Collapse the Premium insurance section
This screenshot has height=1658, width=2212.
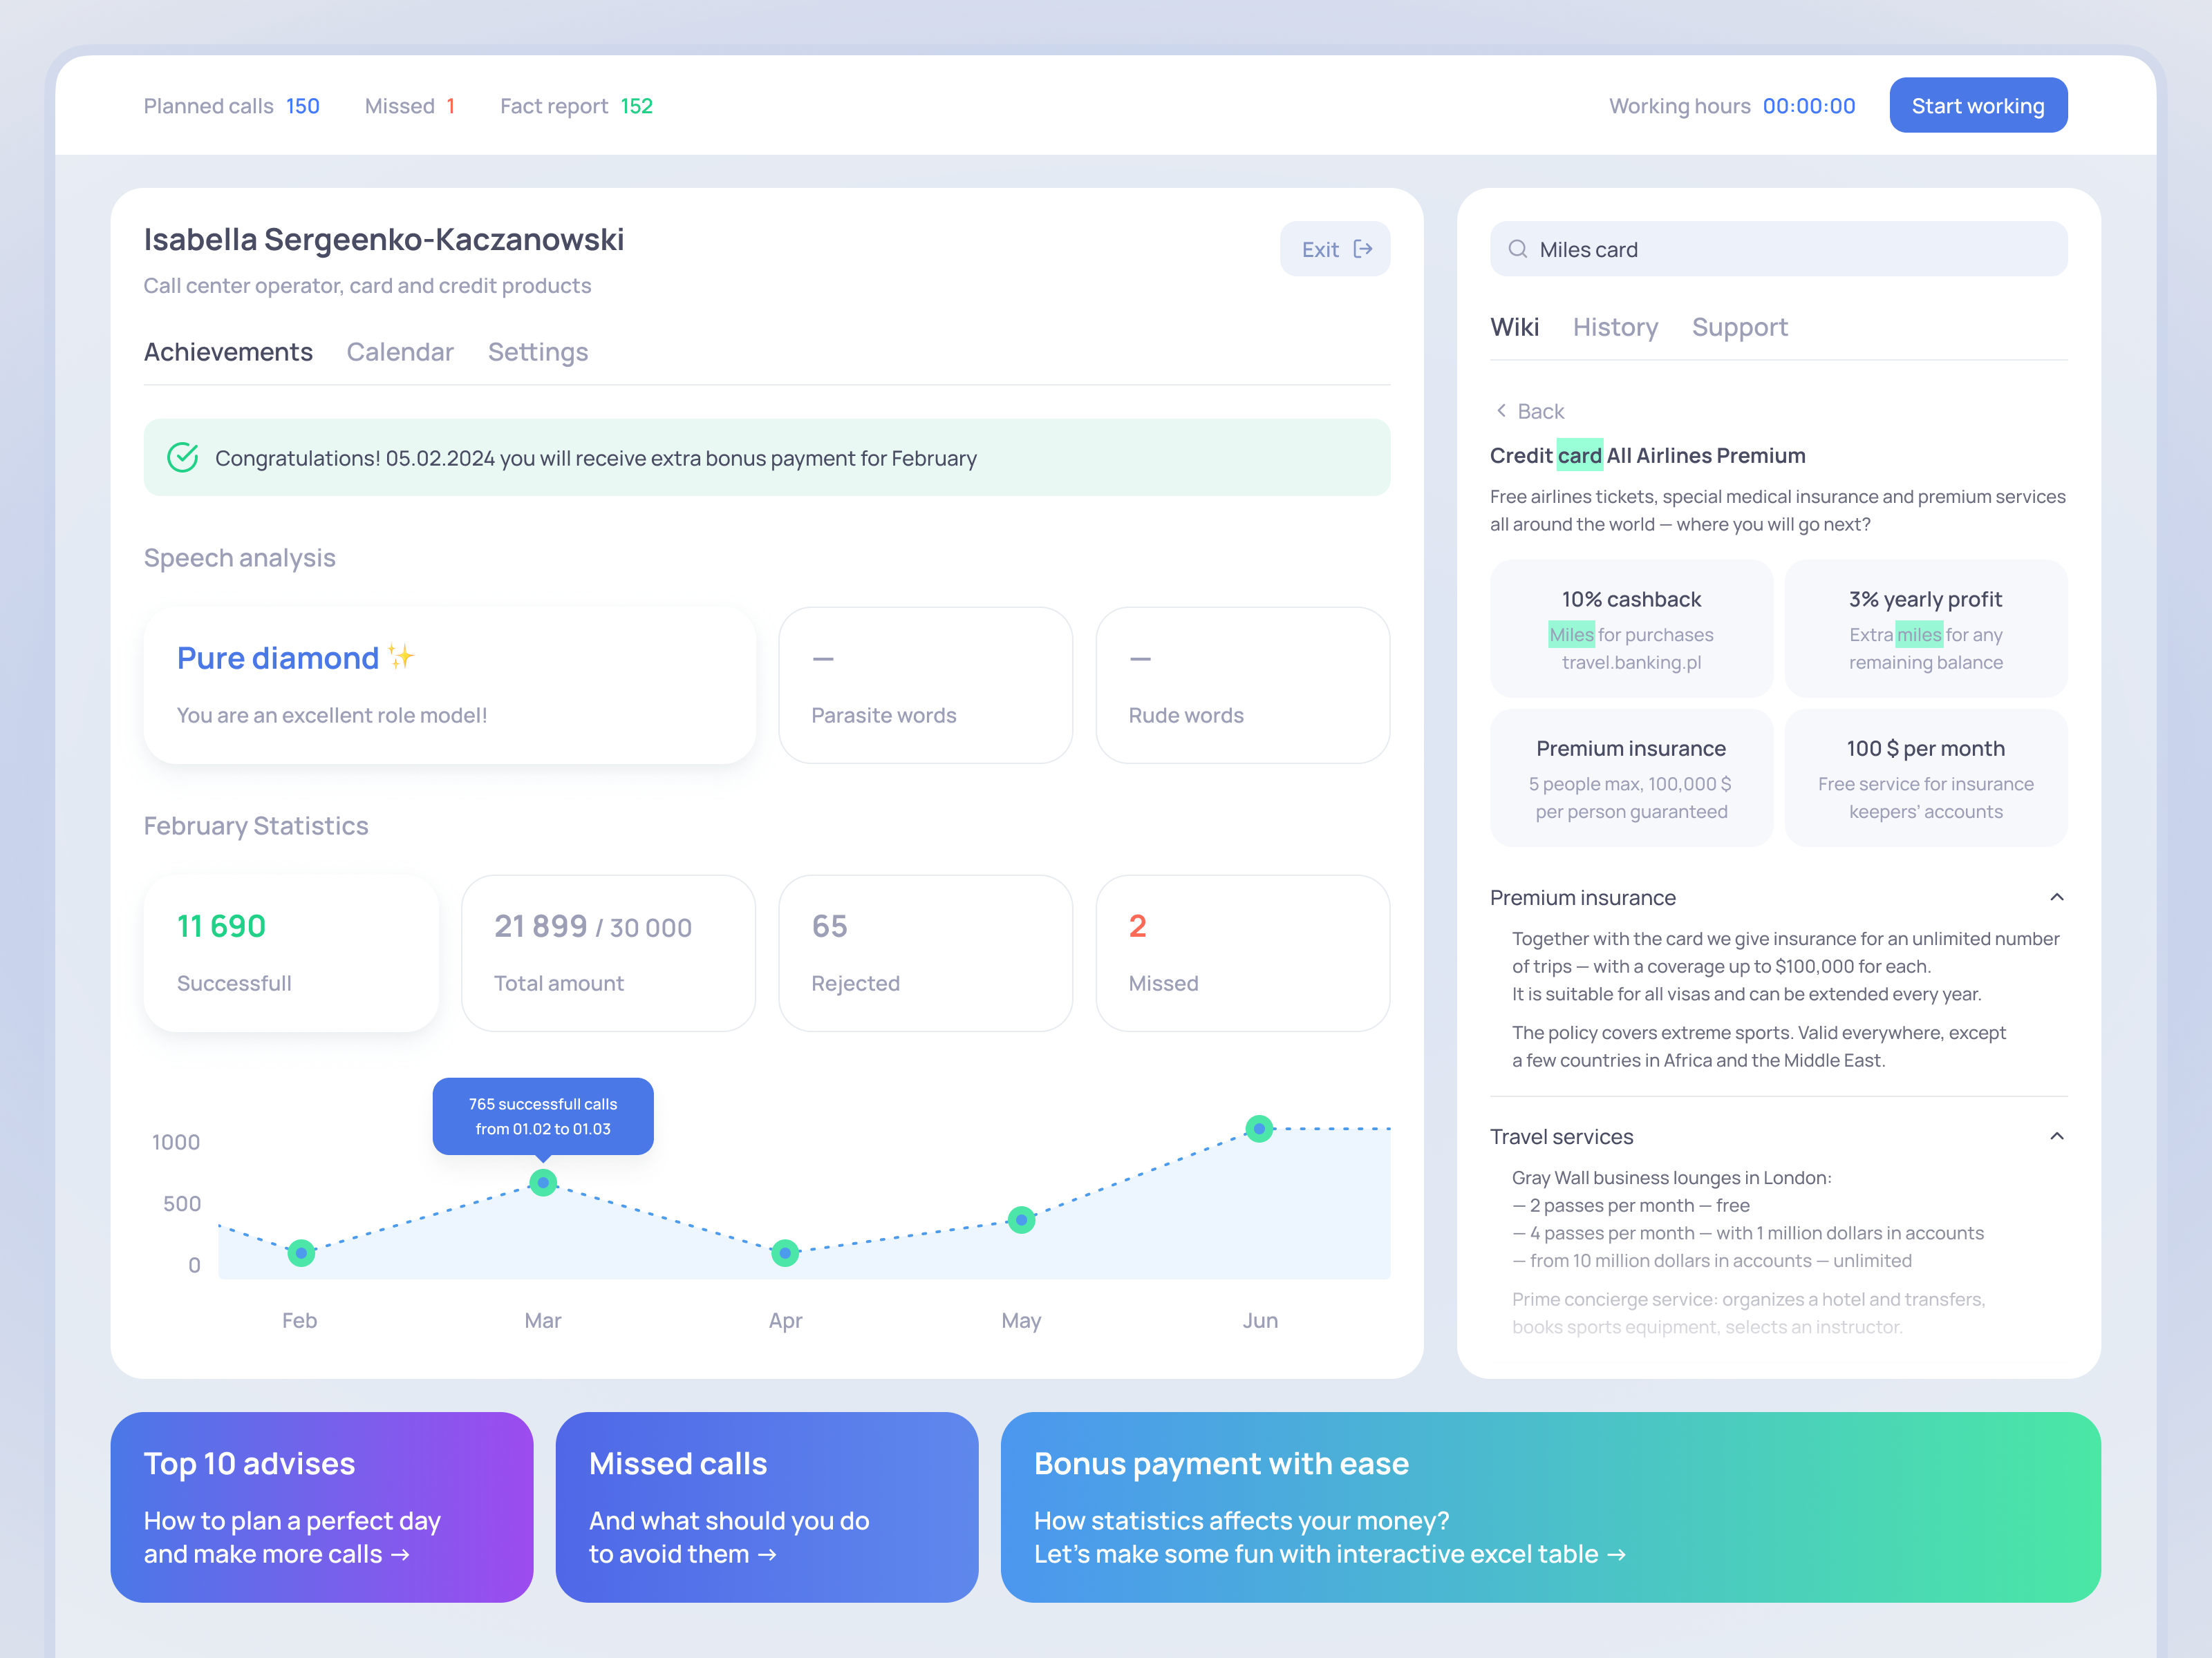[2057, 897]
